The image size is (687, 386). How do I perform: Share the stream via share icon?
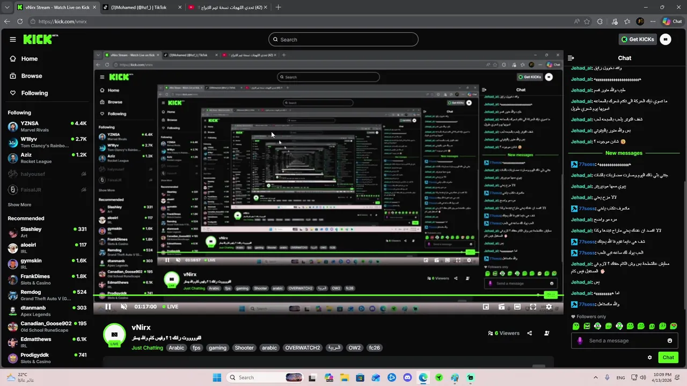tap(529, 333)
